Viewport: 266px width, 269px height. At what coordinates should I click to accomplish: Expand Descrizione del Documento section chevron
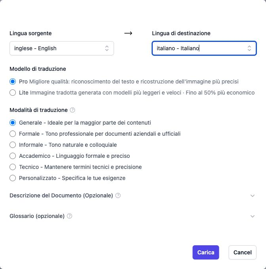(x=253, y=195)
